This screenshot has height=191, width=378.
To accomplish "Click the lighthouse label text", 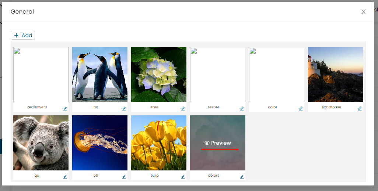I will (332, 107).
